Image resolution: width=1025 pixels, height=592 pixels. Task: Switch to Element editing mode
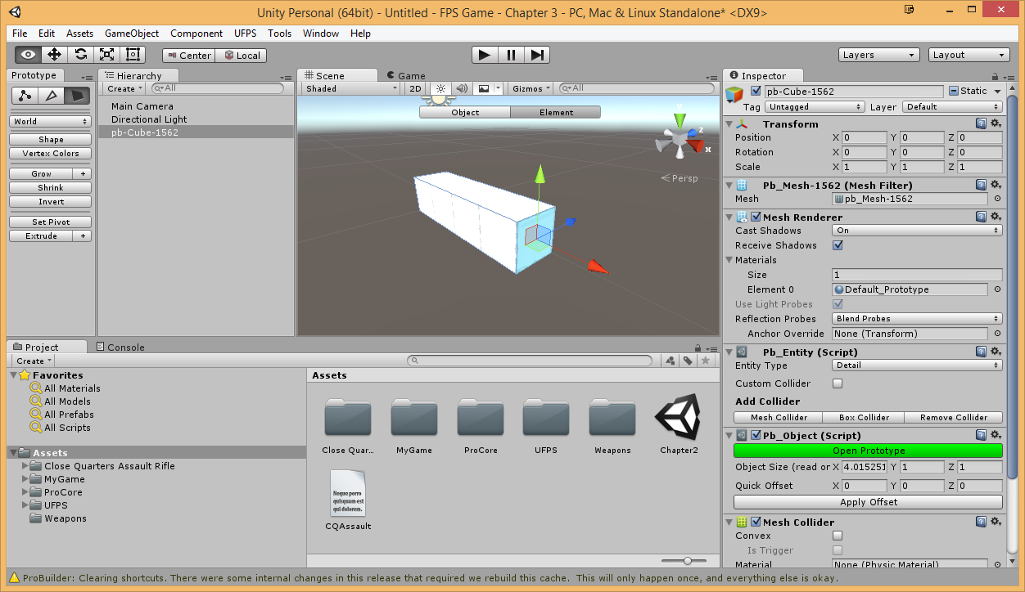click(556, 112)
